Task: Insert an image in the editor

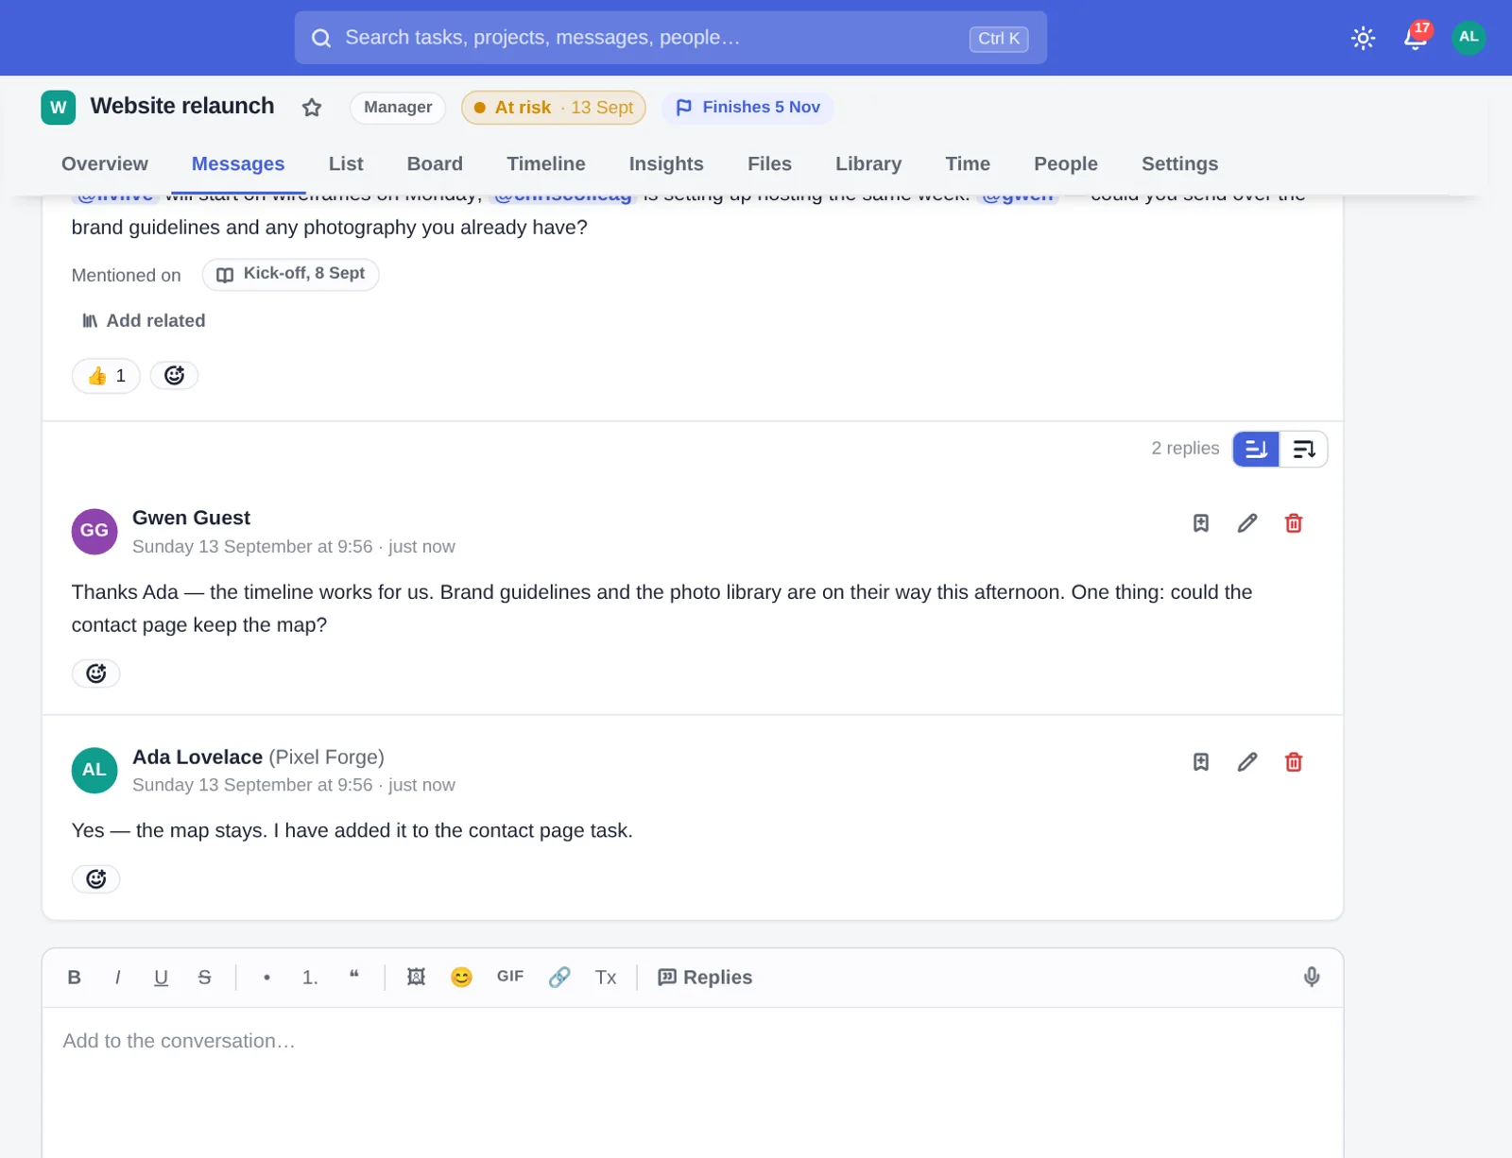Action: (x=416, y=978)
